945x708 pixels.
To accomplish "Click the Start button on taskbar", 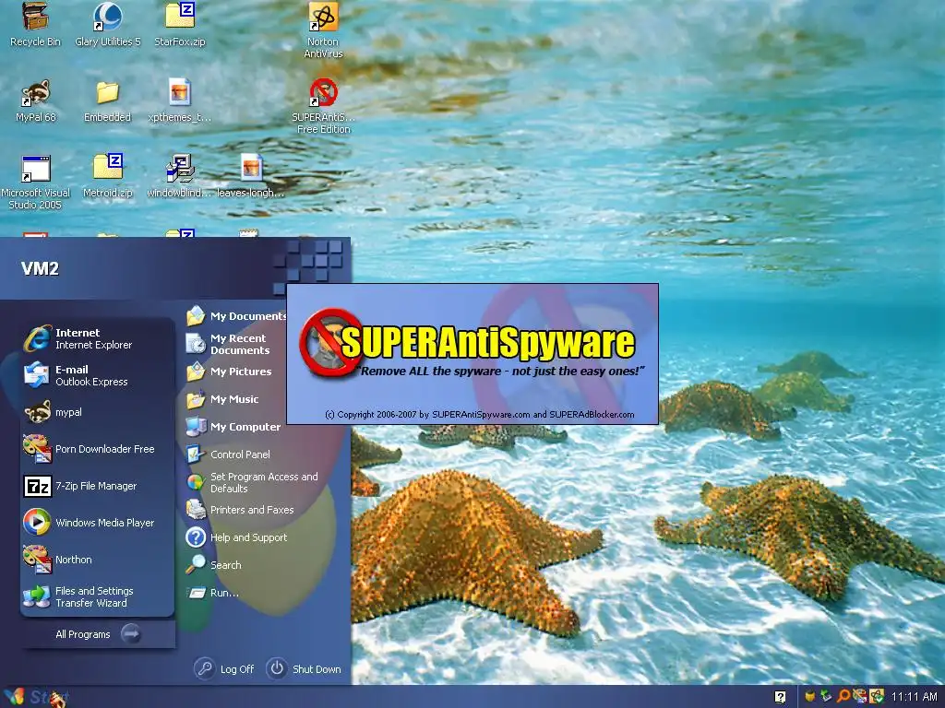I will (35, 697).
